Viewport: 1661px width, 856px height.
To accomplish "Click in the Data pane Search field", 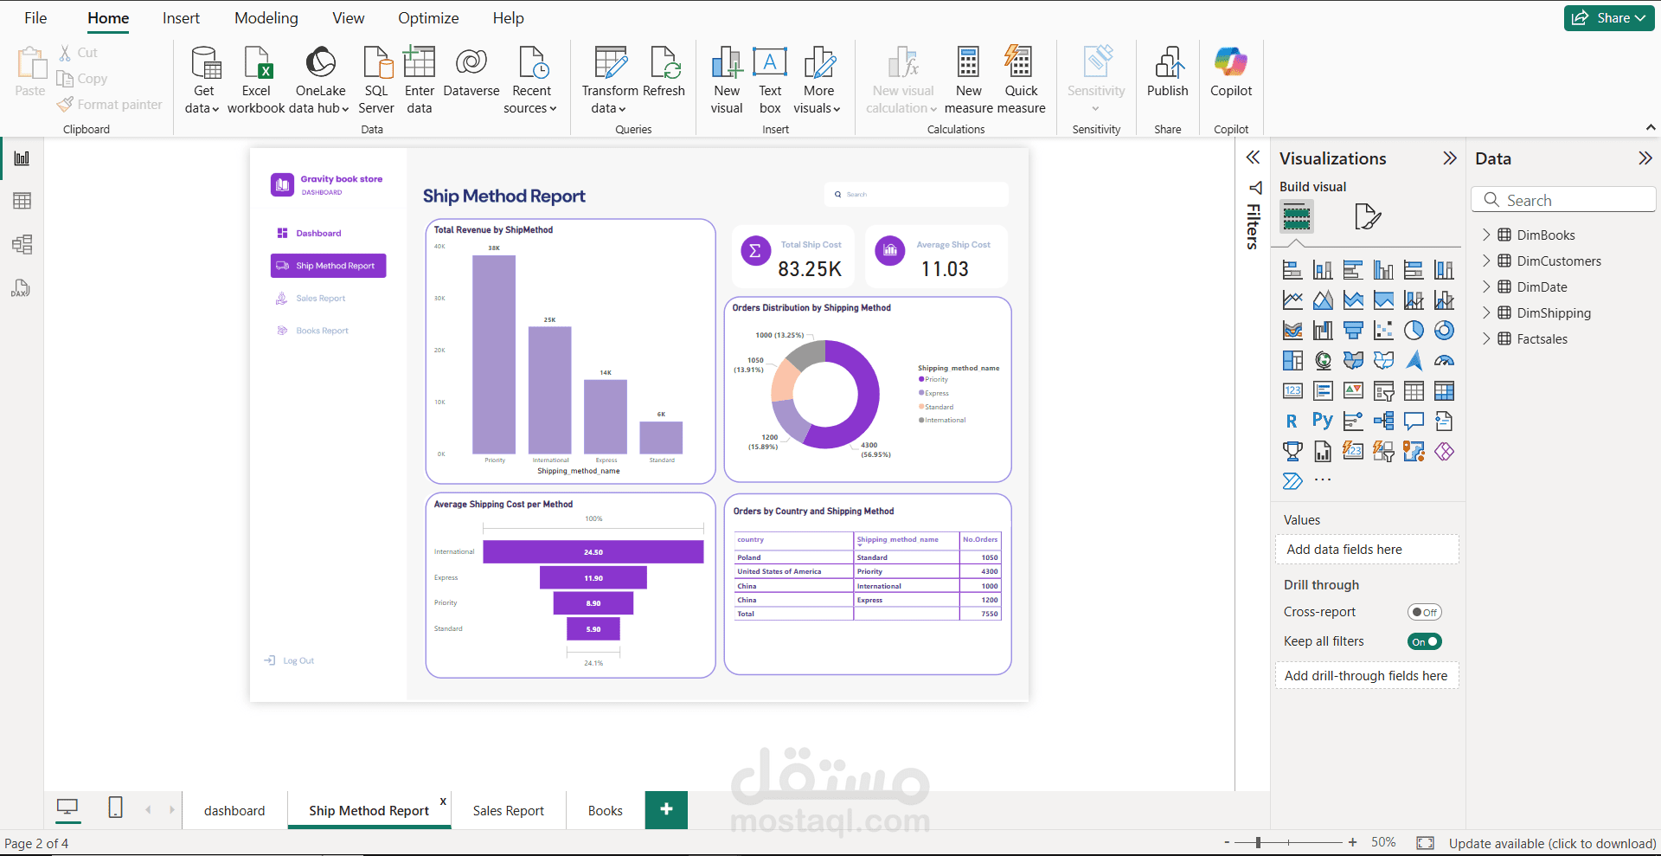I will pos(1563,200).
